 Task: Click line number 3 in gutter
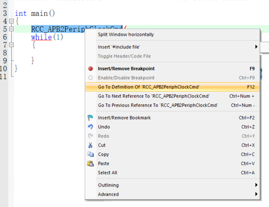tap(5, 13)
